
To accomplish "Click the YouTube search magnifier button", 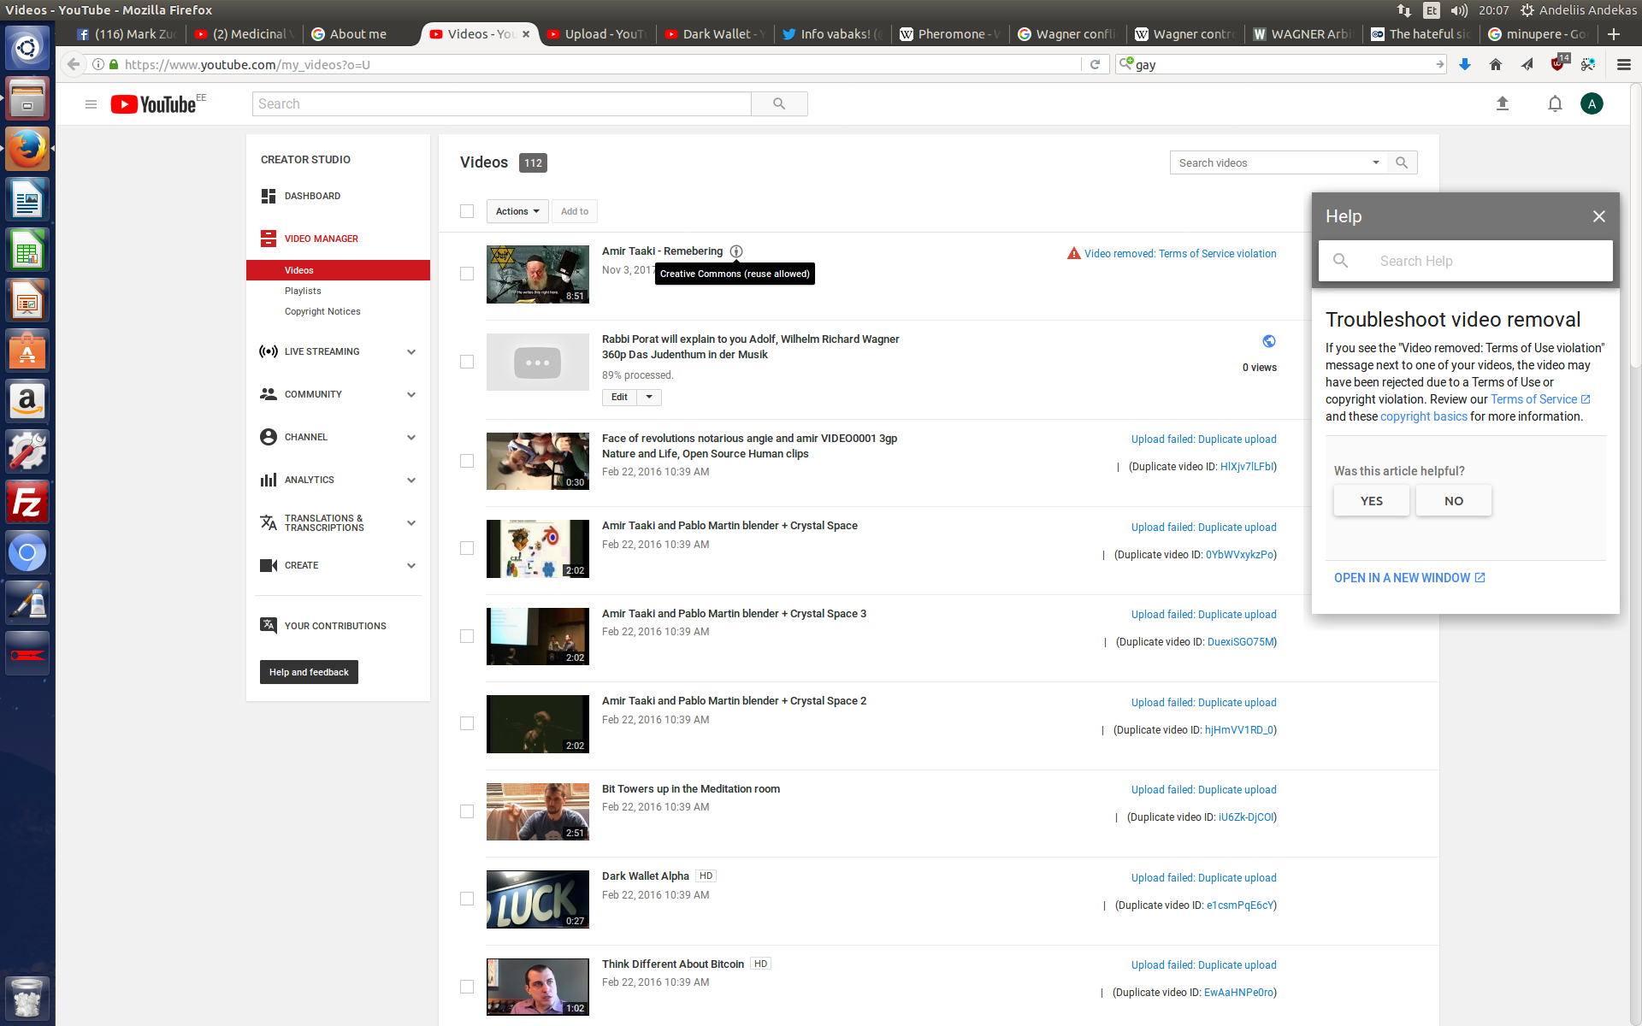I will click(779, 103).
